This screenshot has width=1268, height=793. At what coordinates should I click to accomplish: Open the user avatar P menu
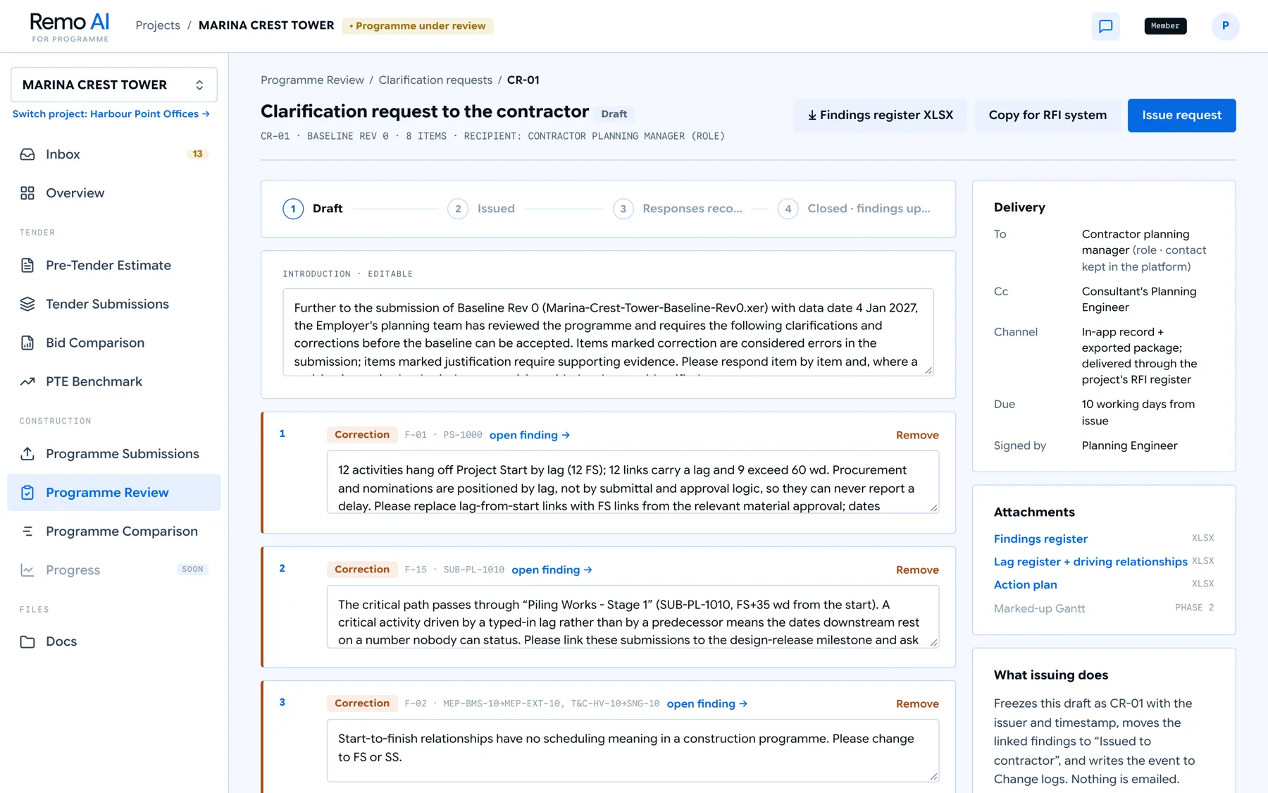[1225, 26]
